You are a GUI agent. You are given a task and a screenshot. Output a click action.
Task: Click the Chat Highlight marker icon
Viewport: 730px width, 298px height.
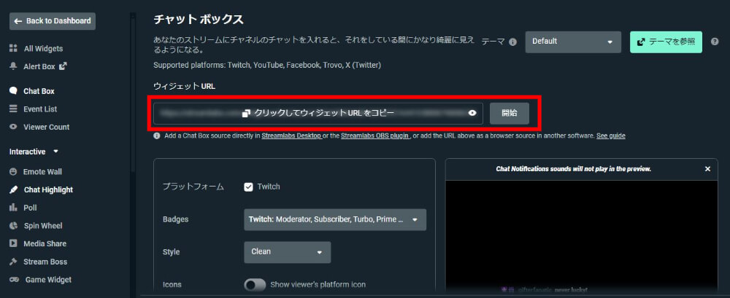point(14,189)
